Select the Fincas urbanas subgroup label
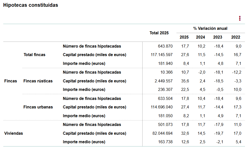Image resolution: width=250 pixels, height=152 pixels. (38, 107)
